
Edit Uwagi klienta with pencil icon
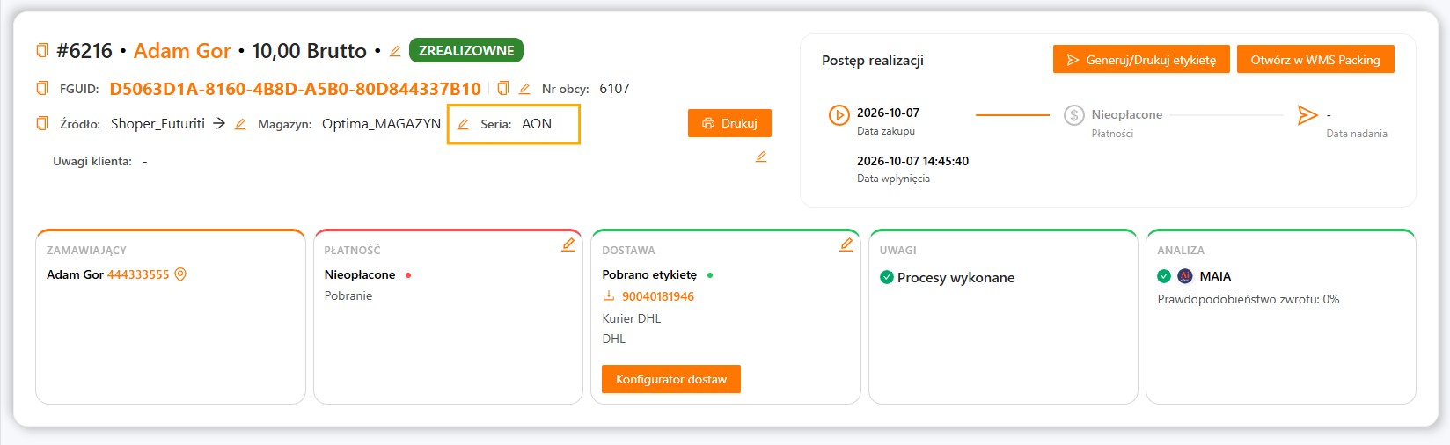(761, 157)
